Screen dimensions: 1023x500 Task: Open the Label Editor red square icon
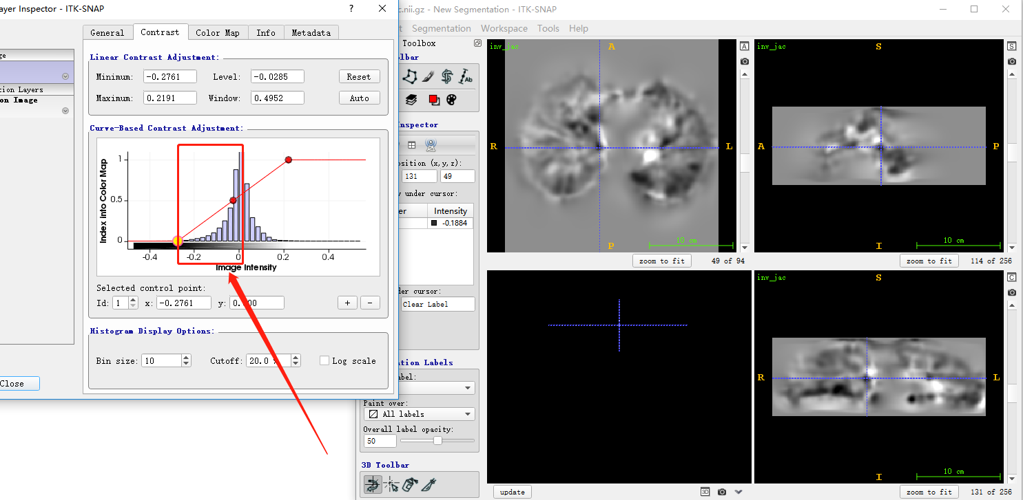point(434,100)
